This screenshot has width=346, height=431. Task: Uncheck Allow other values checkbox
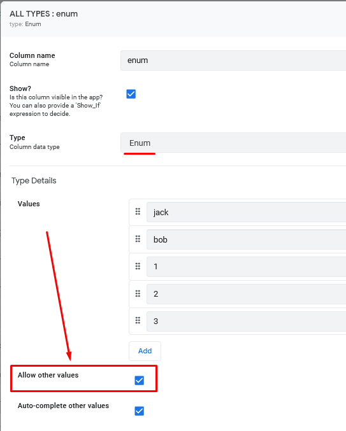pos(139,381)
